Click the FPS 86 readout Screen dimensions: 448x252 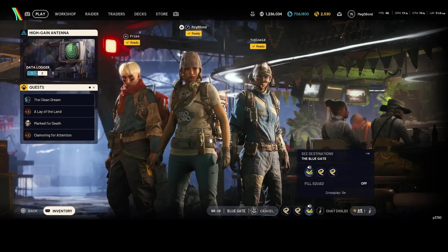[x=384, y=13]
